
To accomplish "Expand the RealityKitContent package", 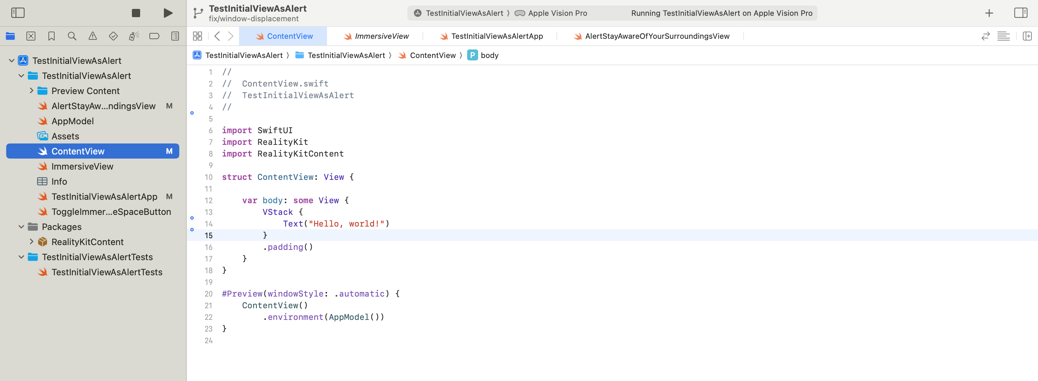I will [x=32, y=242].
